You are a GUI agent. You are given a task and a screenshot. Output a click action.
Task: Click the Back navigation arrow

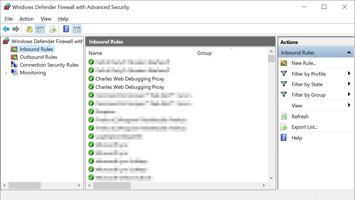[6, 29]
